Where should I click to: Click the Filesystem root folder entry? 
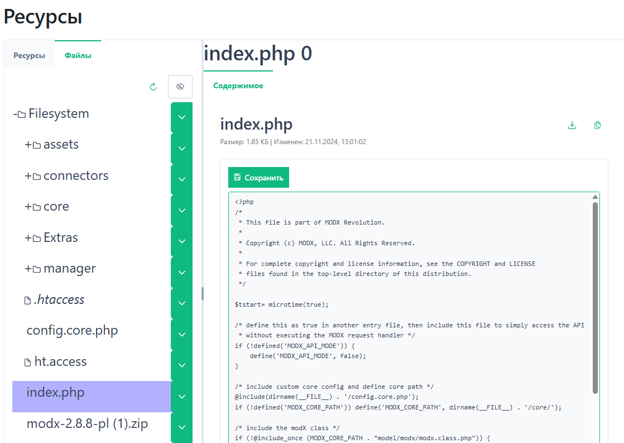[58, 114]
